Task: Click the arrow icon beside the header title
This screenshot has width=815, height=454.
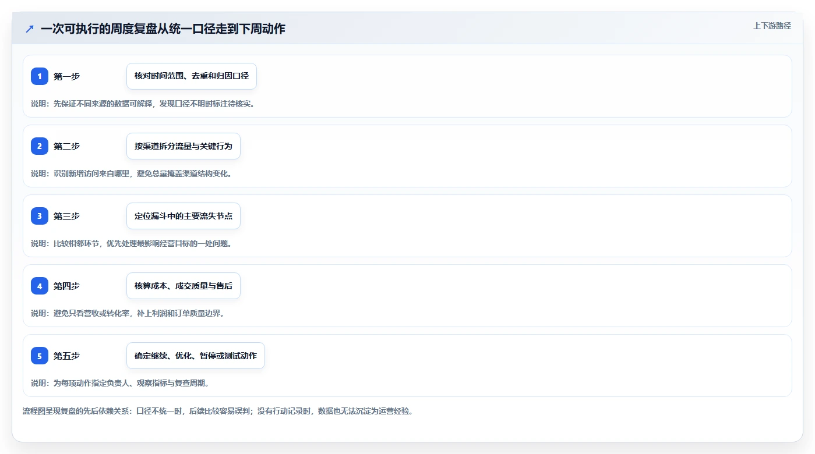Action: point(30,29)
